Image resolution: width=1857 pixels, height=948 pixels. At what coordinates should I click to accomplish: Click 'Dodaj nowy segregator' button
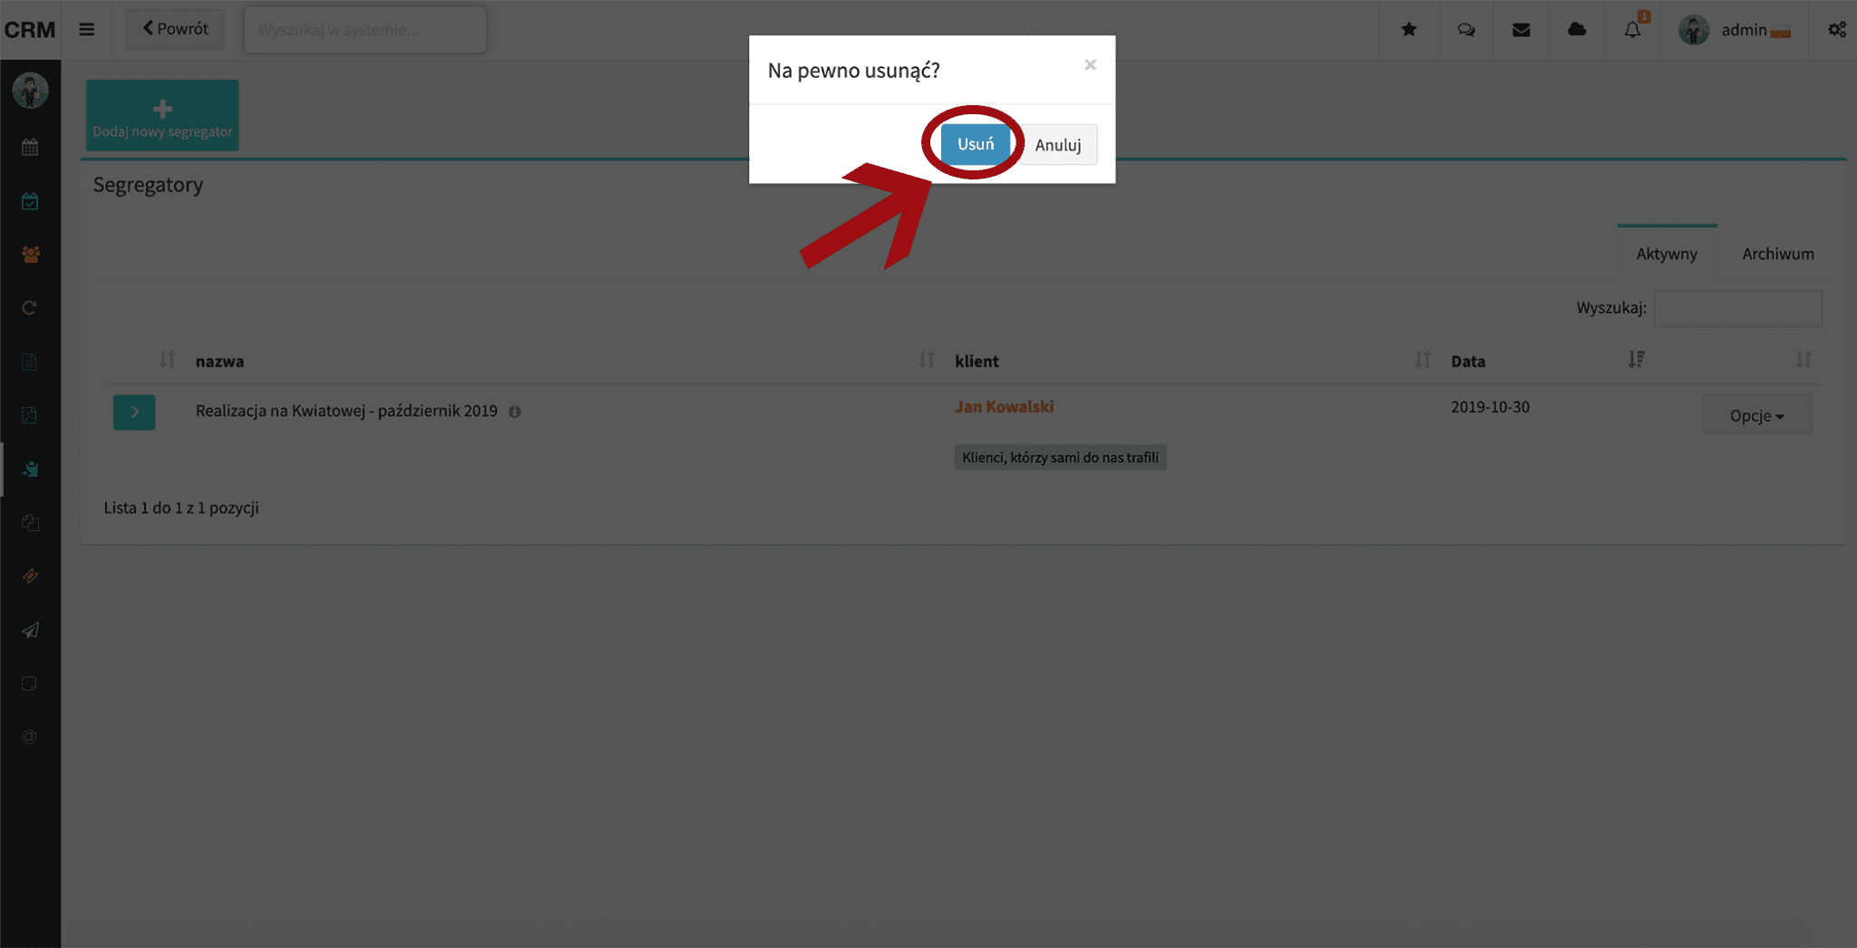(163, 115)
